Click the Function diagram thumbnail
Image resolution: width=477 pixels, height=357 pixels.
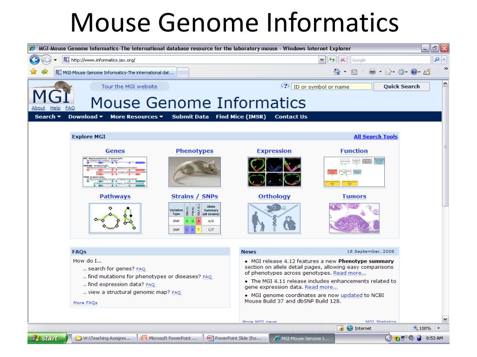(x=354, y=172)
